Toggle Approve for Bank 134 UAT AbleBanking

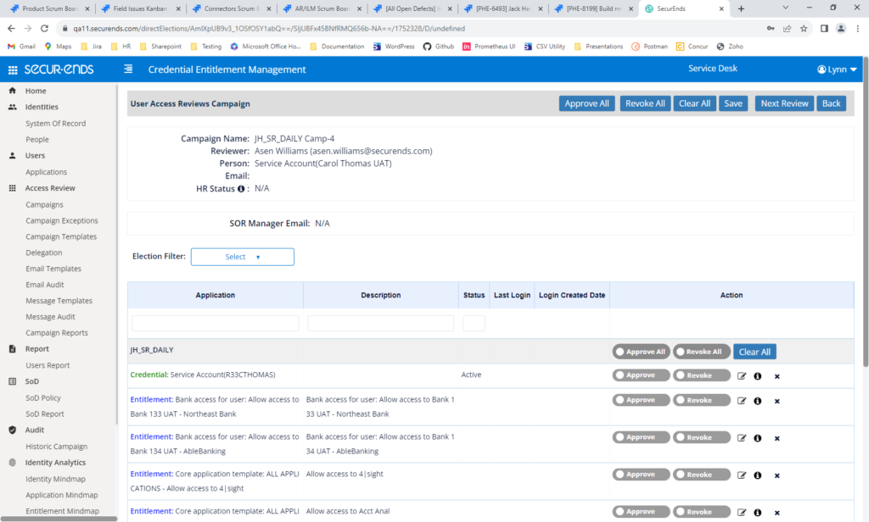(642, 437)
